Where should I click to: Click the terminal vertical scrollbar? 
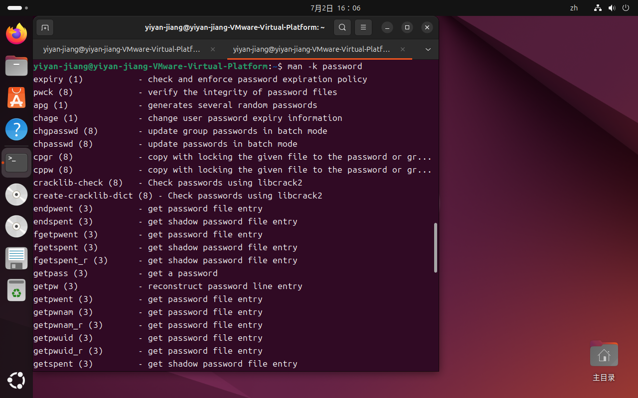[436, 247]
